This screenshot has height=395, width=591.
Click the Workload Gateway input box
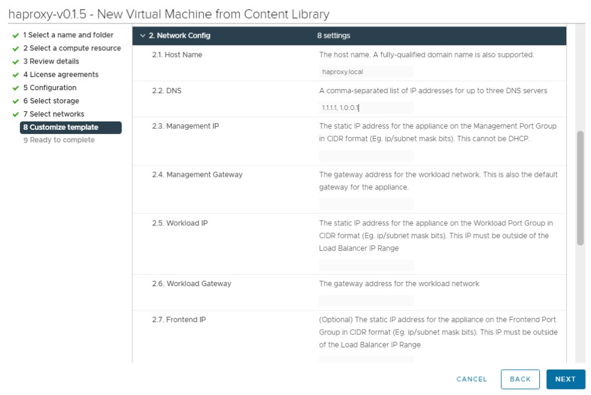[x=366, y=301]
